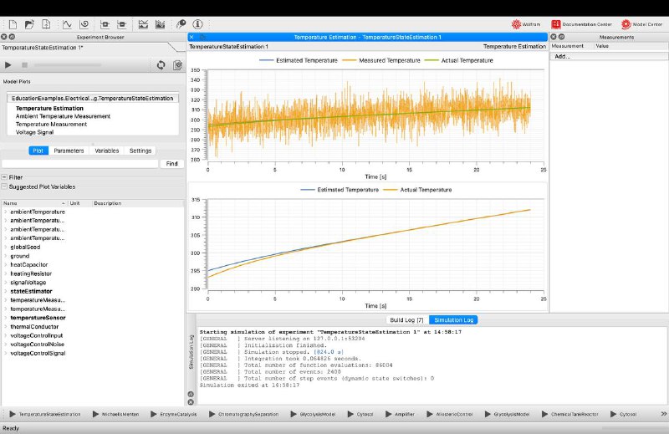Collapse the Filter section
This screenshot has width=669, height=434.
click(x=5, y=177)
